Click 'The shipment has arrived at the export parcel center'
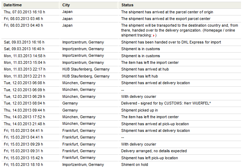This screenshot has height=168, width=247. click(166, 19)
